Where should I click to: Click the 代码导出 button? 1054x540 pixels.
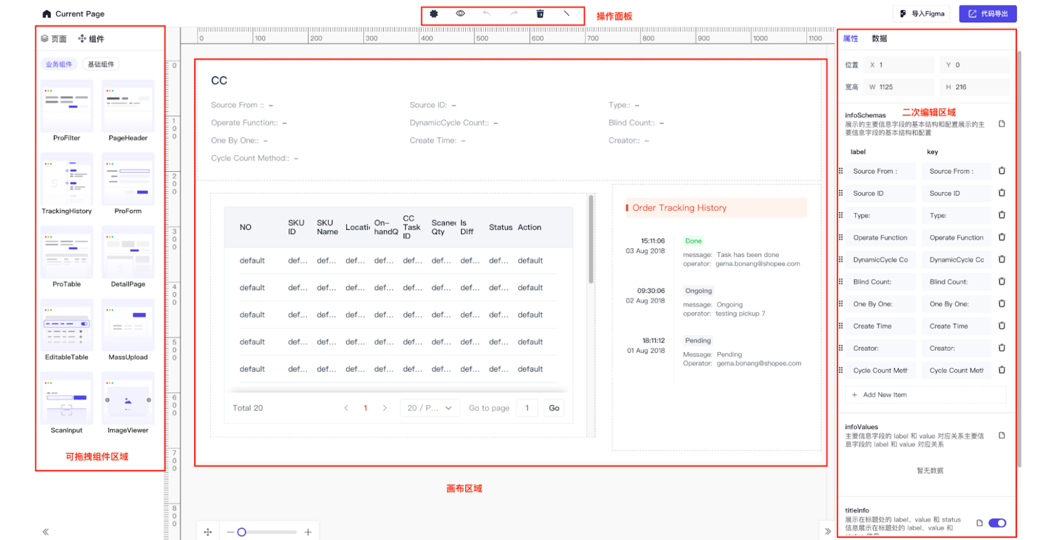(988, 14)
